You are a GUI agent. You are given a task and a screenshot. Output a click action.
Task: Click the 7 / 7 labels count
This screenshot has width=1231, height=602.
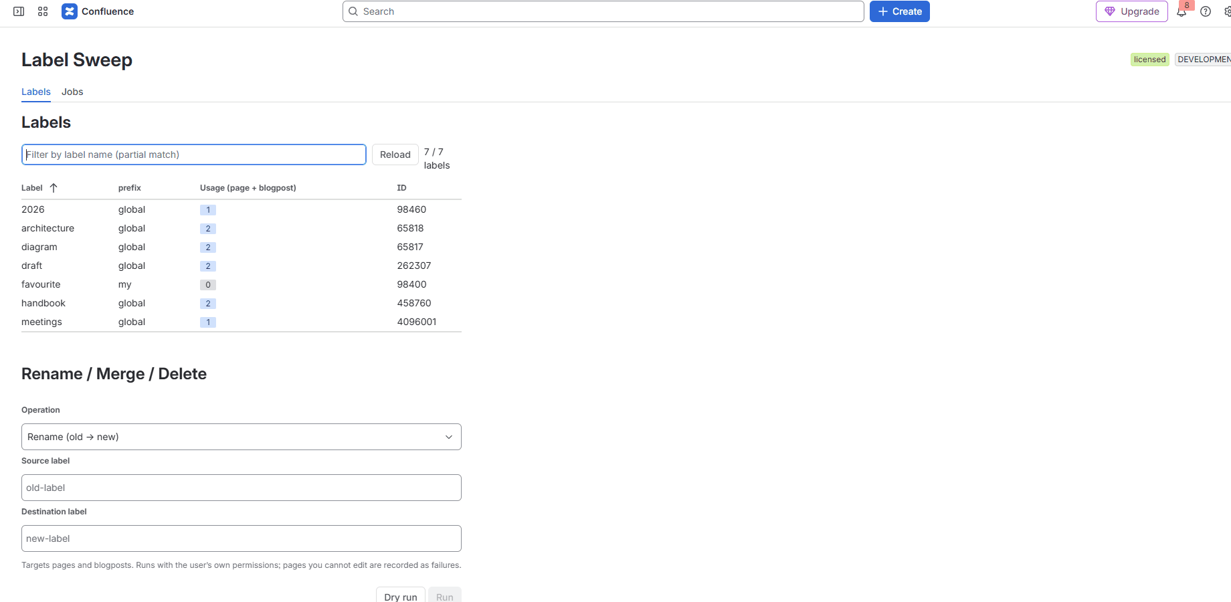click(437, 159)
